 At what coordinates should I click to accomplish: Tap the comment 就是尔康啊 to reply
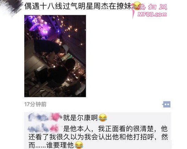point(80,117)
